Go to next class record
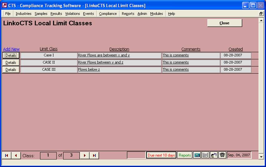The width and height of the screenshot is (266, 167). tap(85, 155)
